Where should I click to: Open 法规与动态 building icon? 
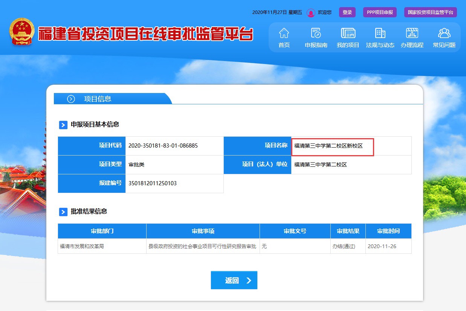click(x=380, y=33)
